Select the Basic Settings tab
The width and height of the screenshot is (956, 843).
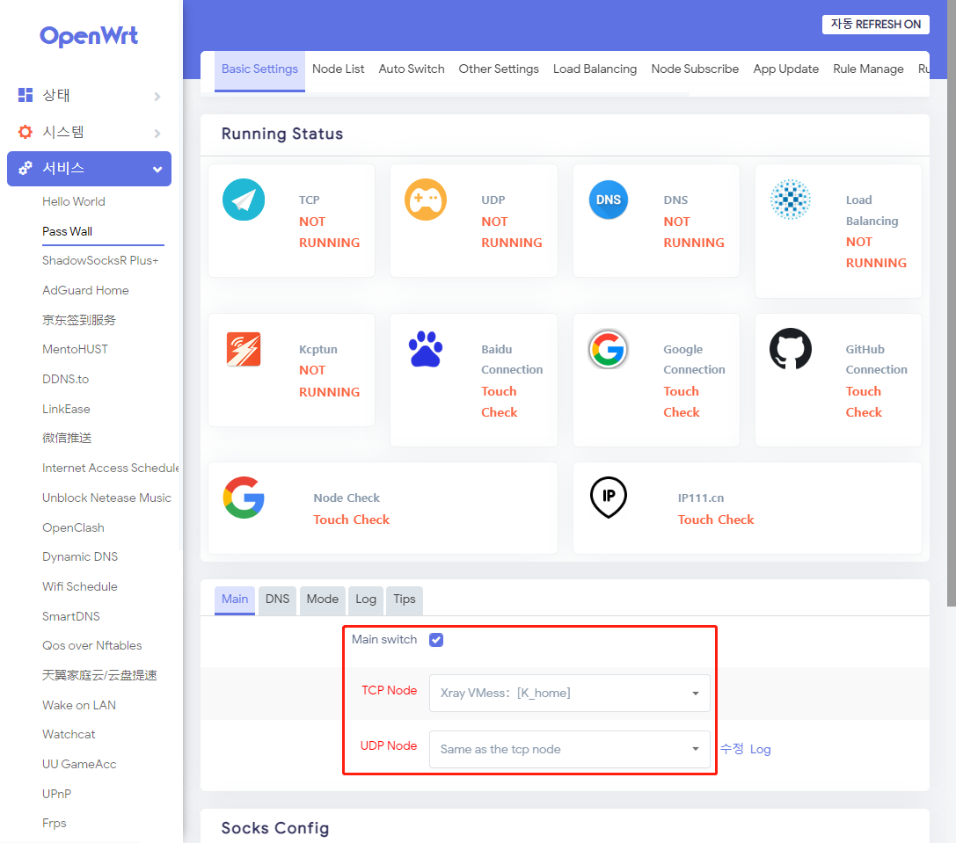(259, 70)
